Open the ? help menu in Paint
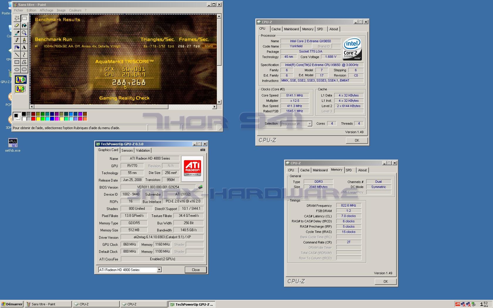Image resolution: width=493 pixels, height=308 pixels. 85,10
